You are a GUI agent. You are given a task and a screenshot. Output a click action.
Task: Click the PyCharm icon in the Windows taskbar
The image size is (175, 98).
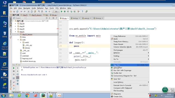(x=43, y=96)
